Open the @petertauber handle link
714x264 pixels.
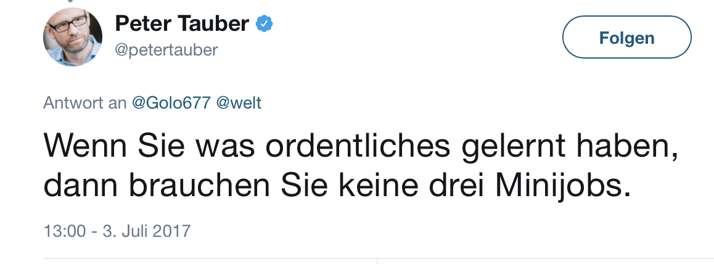coord(166,49)
